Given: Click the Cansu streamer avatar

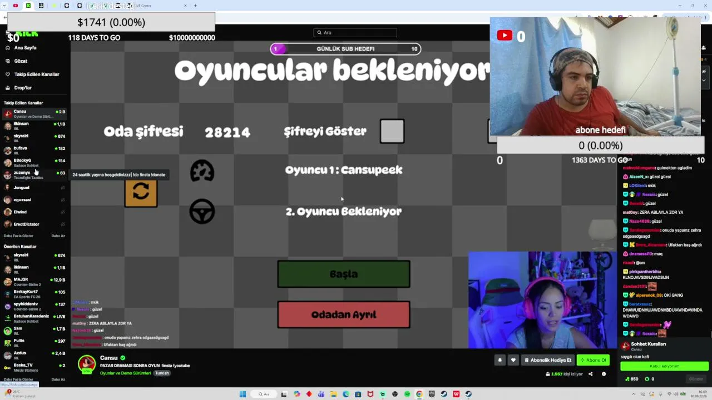Looking at the screenshot, I should [x=86, y=364].
